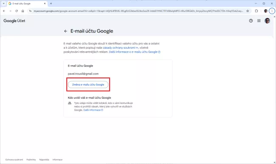
Task: Bookmark this page with the star icon
Action: (248, 11)
